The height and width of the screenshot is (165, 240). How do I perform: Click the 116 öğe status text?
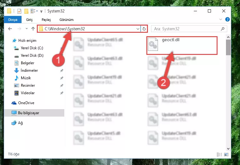pyautogui.click(x=14, y=154)
